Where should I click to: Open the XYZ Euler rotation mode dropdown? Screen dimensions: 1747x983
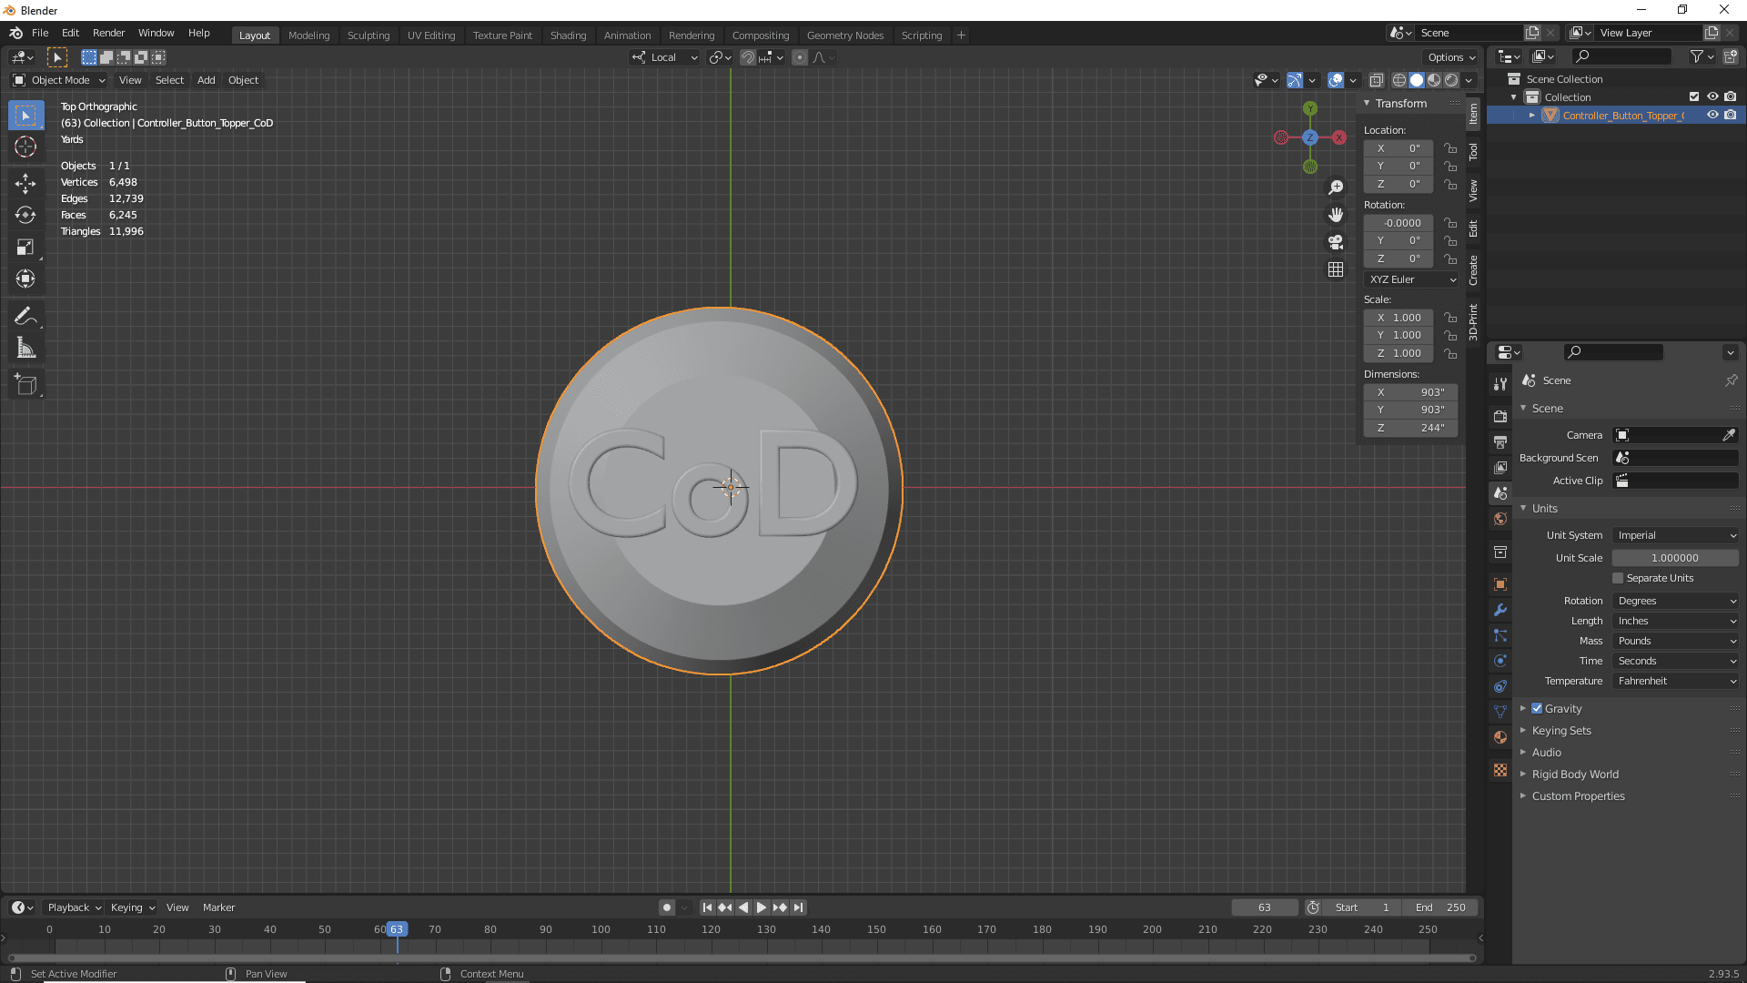[1411, 279]
